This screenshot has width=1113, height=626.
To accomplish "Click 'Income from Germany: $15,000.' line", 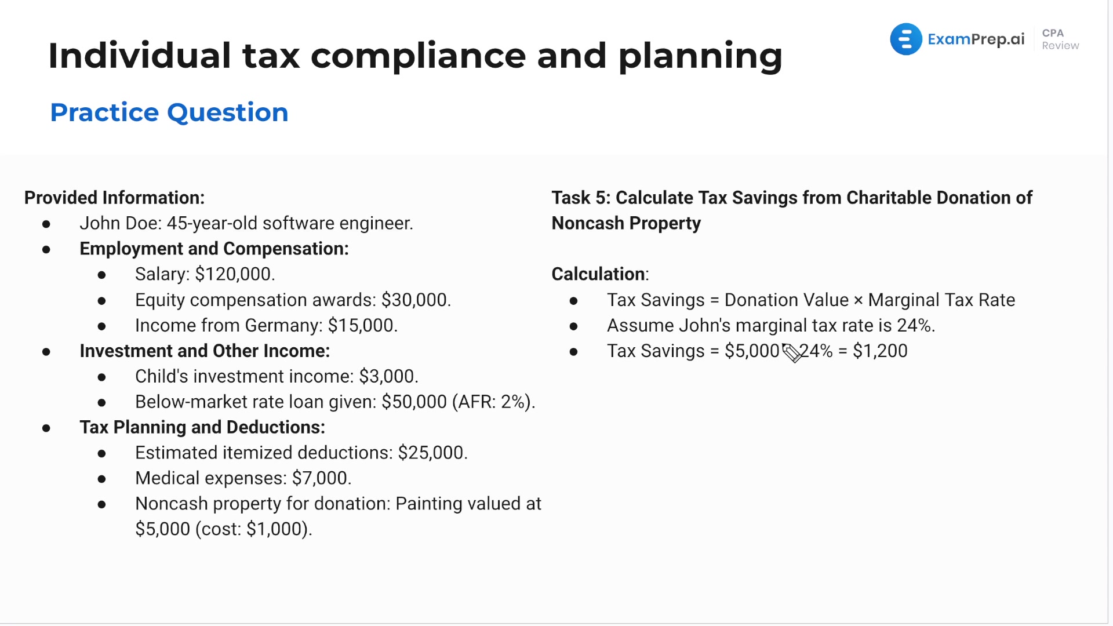I will [x=266, y=325].
